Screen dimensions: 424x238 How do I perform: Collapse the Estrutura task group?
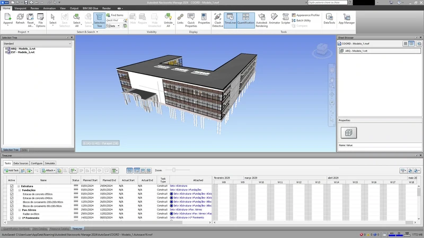pyautogui.click(x=19, y=186)
